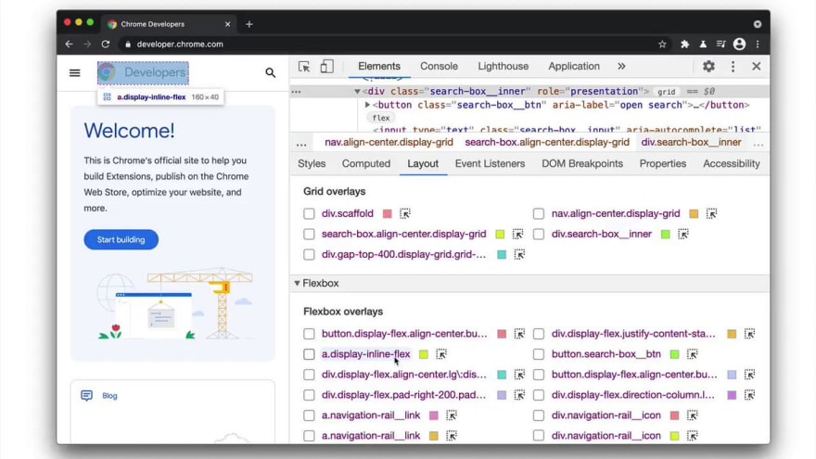The width and height of the screenshot is (816, 459).
Task: Reveal a.display-inline-flex element icon
Action: pyautogui.click(x=441, y=354)
